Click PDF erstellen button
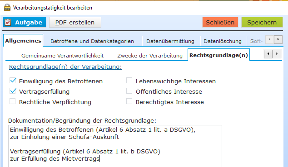 click(x=75, y=22)
